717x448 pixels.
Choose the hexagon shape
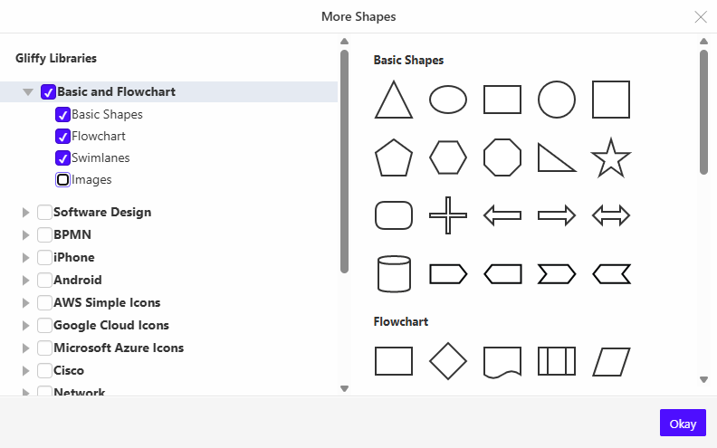[x=448, y=158]
